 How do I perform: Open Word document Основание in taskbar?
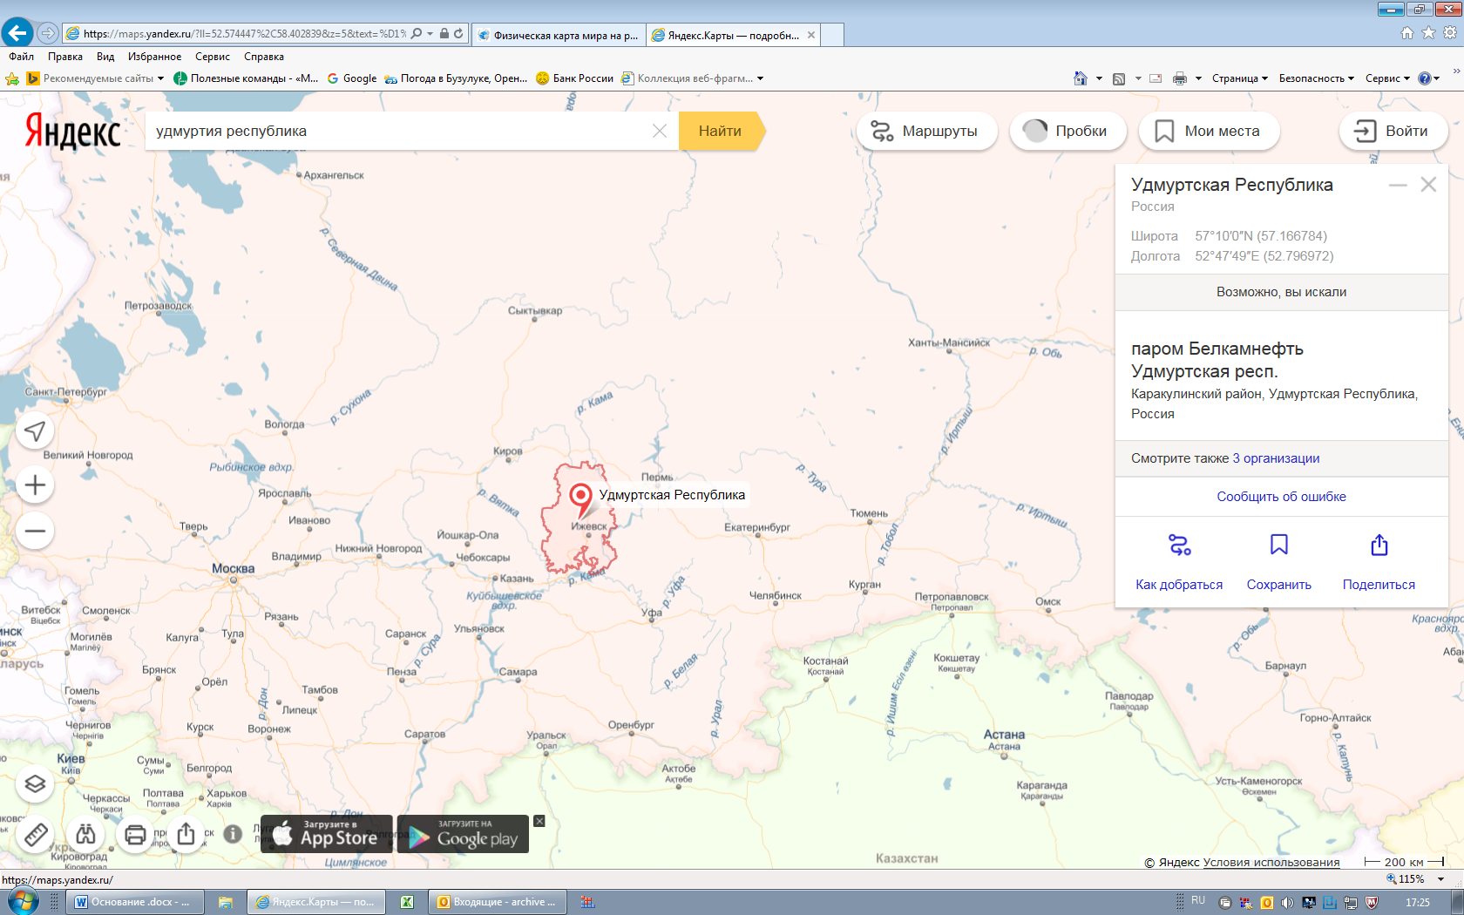(134, 902)
